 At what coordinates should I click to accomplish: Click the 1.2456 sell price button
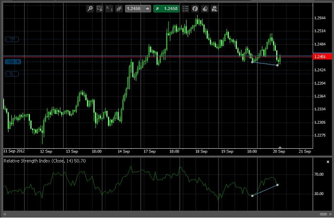[x=138, y=9]
